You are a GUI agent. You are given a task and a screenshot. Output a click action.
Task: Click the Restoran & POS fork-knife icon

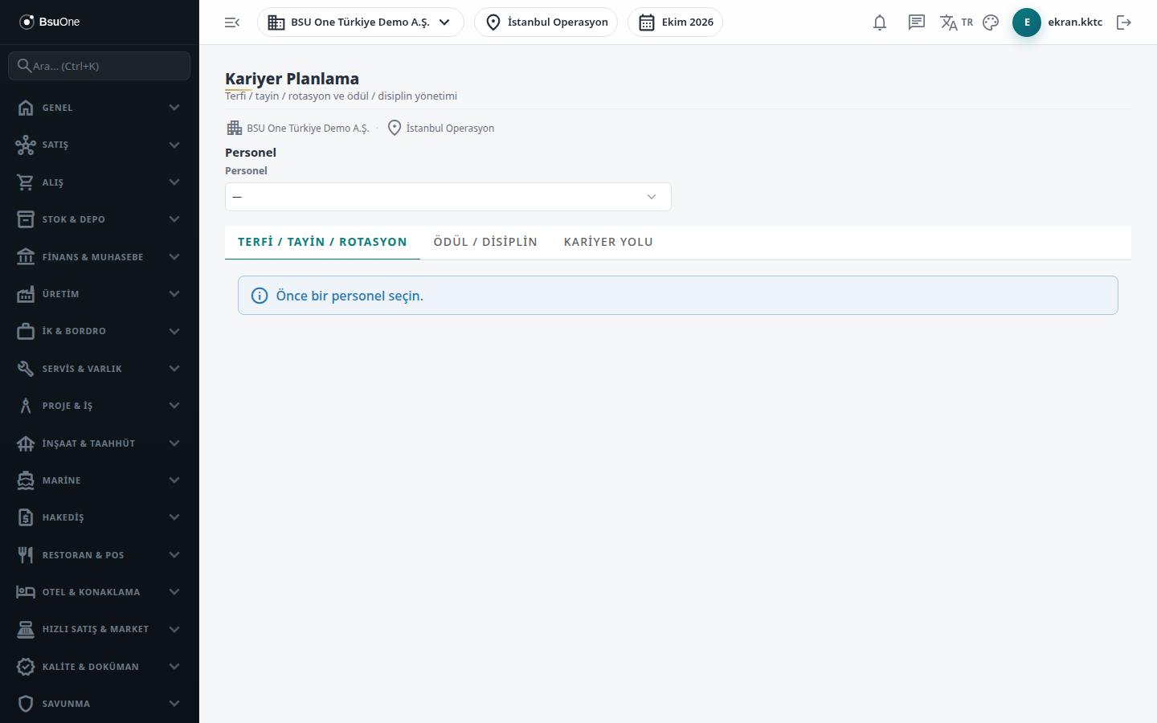[26, 555]
